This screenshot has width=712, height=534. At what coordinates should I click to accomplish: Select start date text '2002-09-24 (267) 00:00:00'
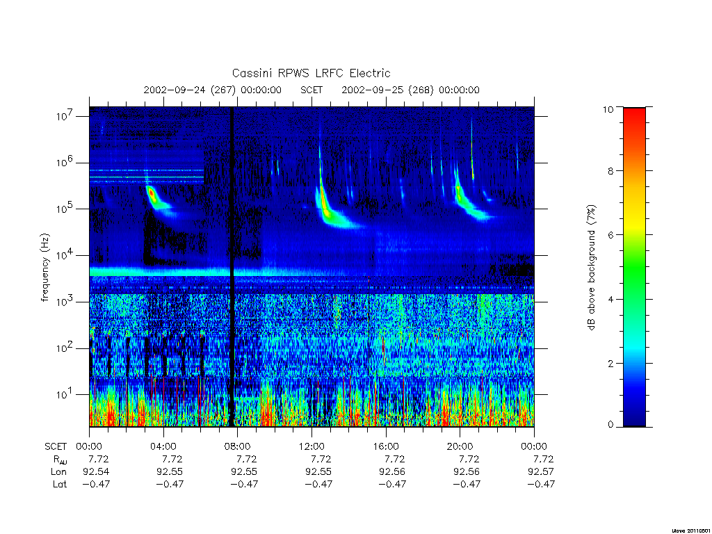pyautogui.click(x=213, y=90)
